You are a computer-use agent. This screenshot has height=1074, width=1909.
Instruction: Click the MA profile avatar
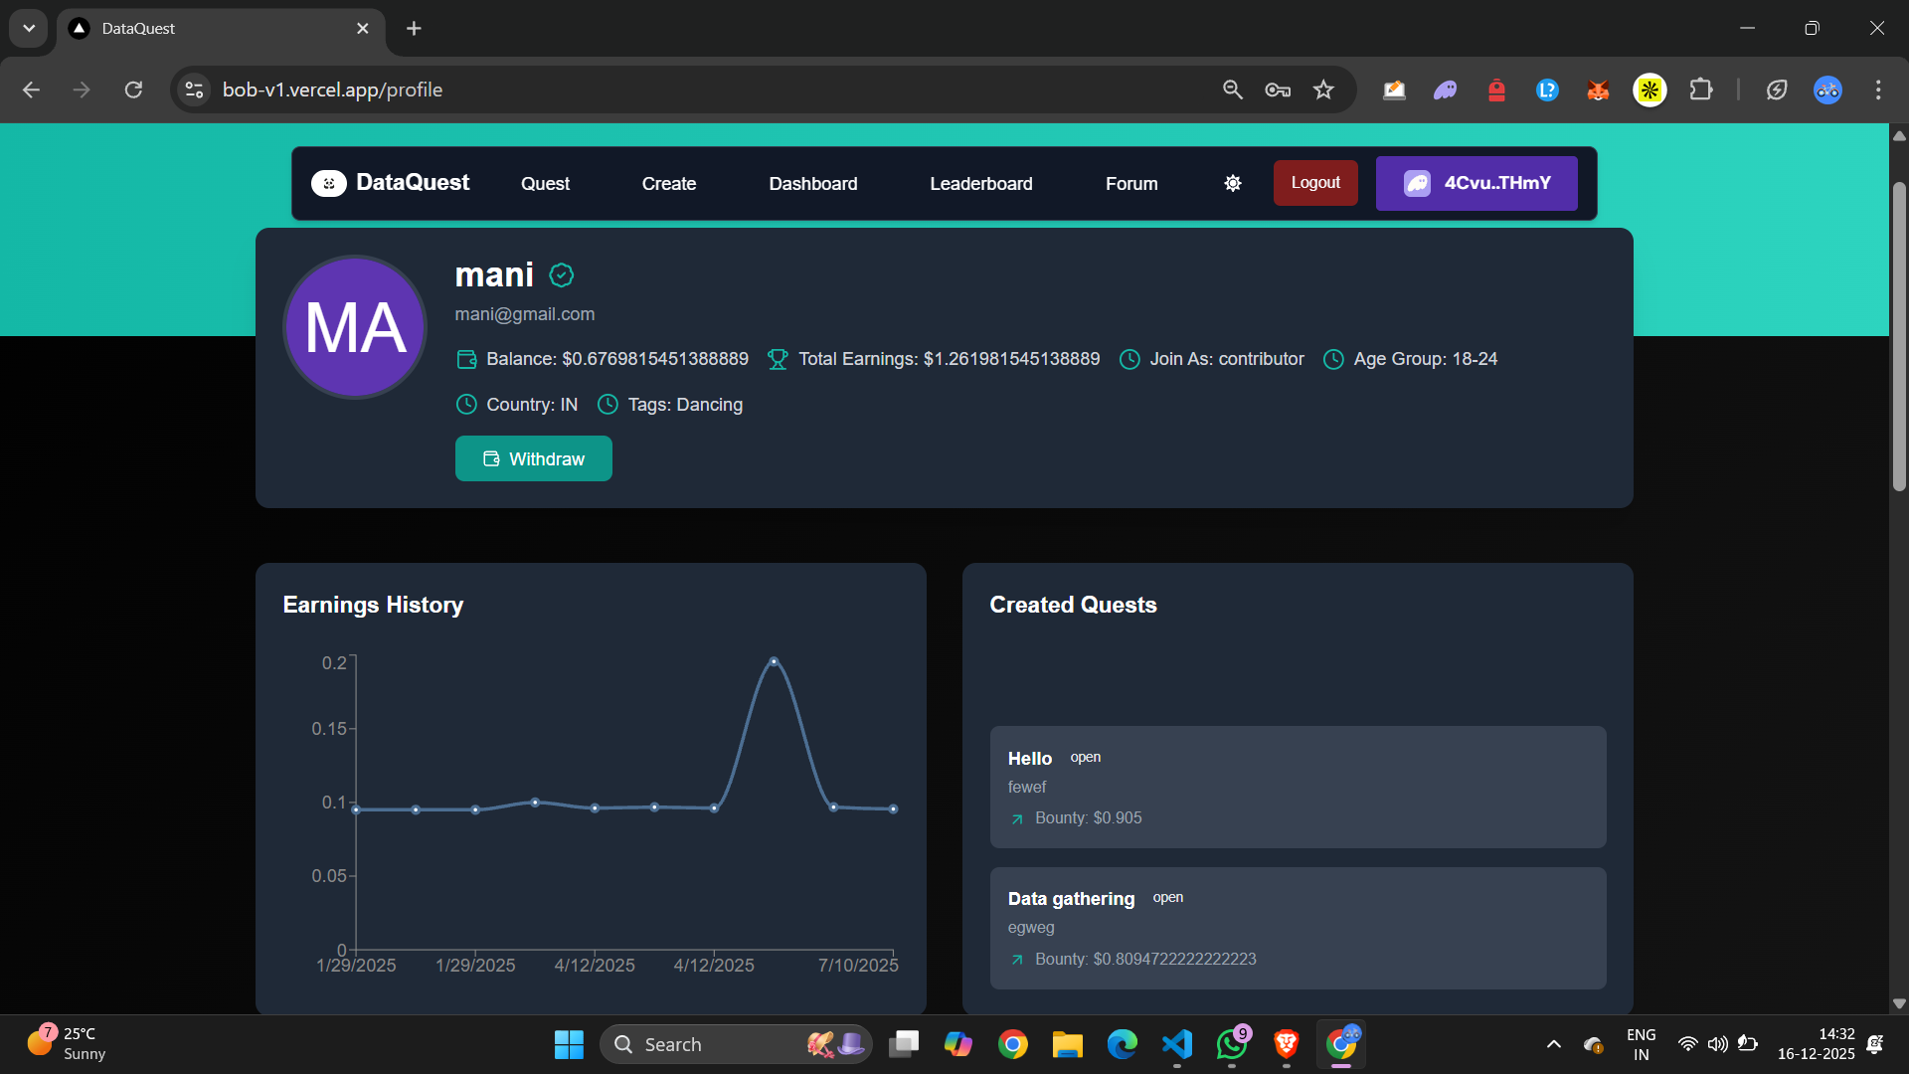tap(355, 327)
